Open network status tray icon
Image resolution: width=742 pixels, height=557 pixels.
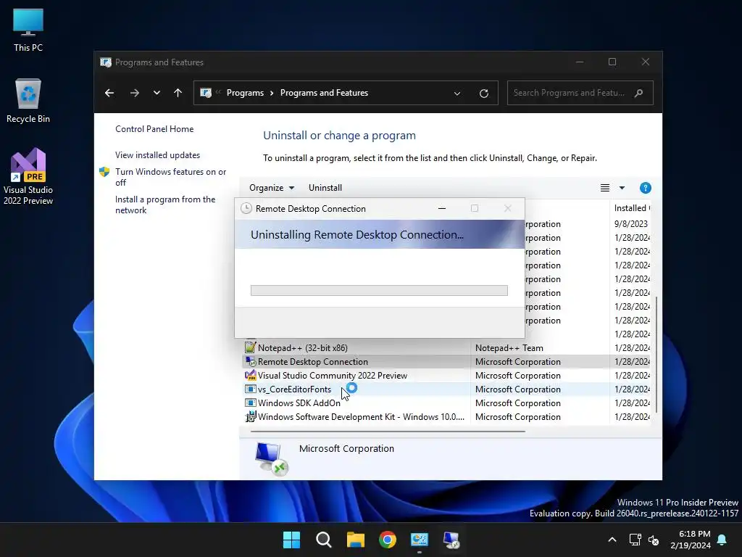(635, 540)
